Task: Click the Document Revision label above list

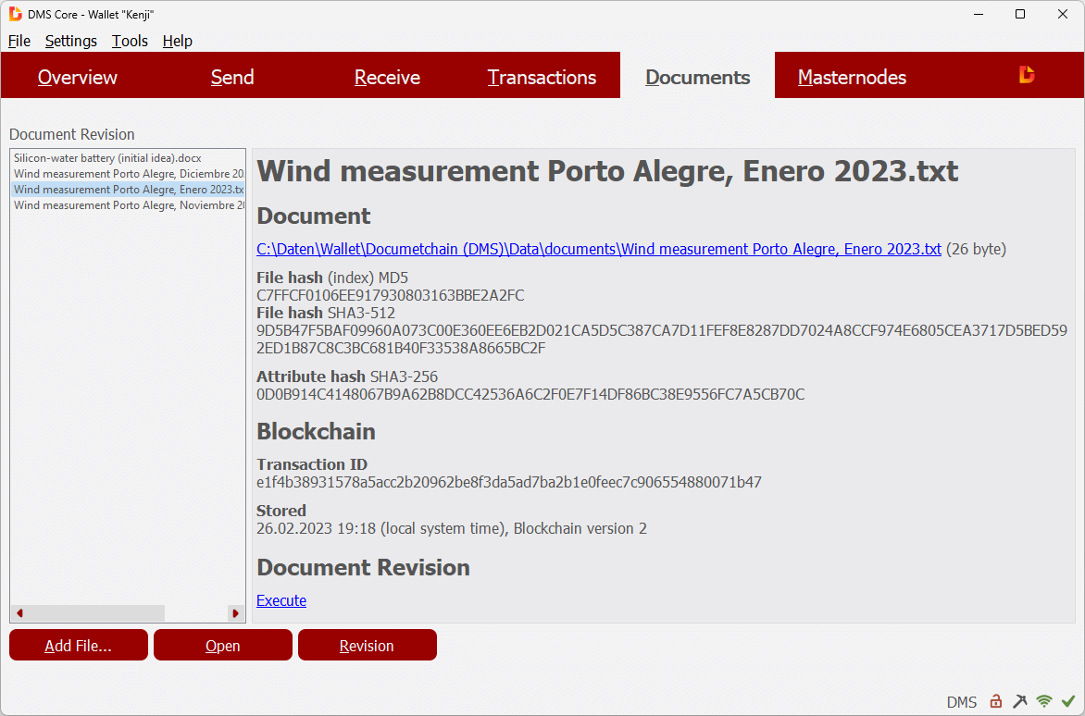Action: click(x=72, y=134)
